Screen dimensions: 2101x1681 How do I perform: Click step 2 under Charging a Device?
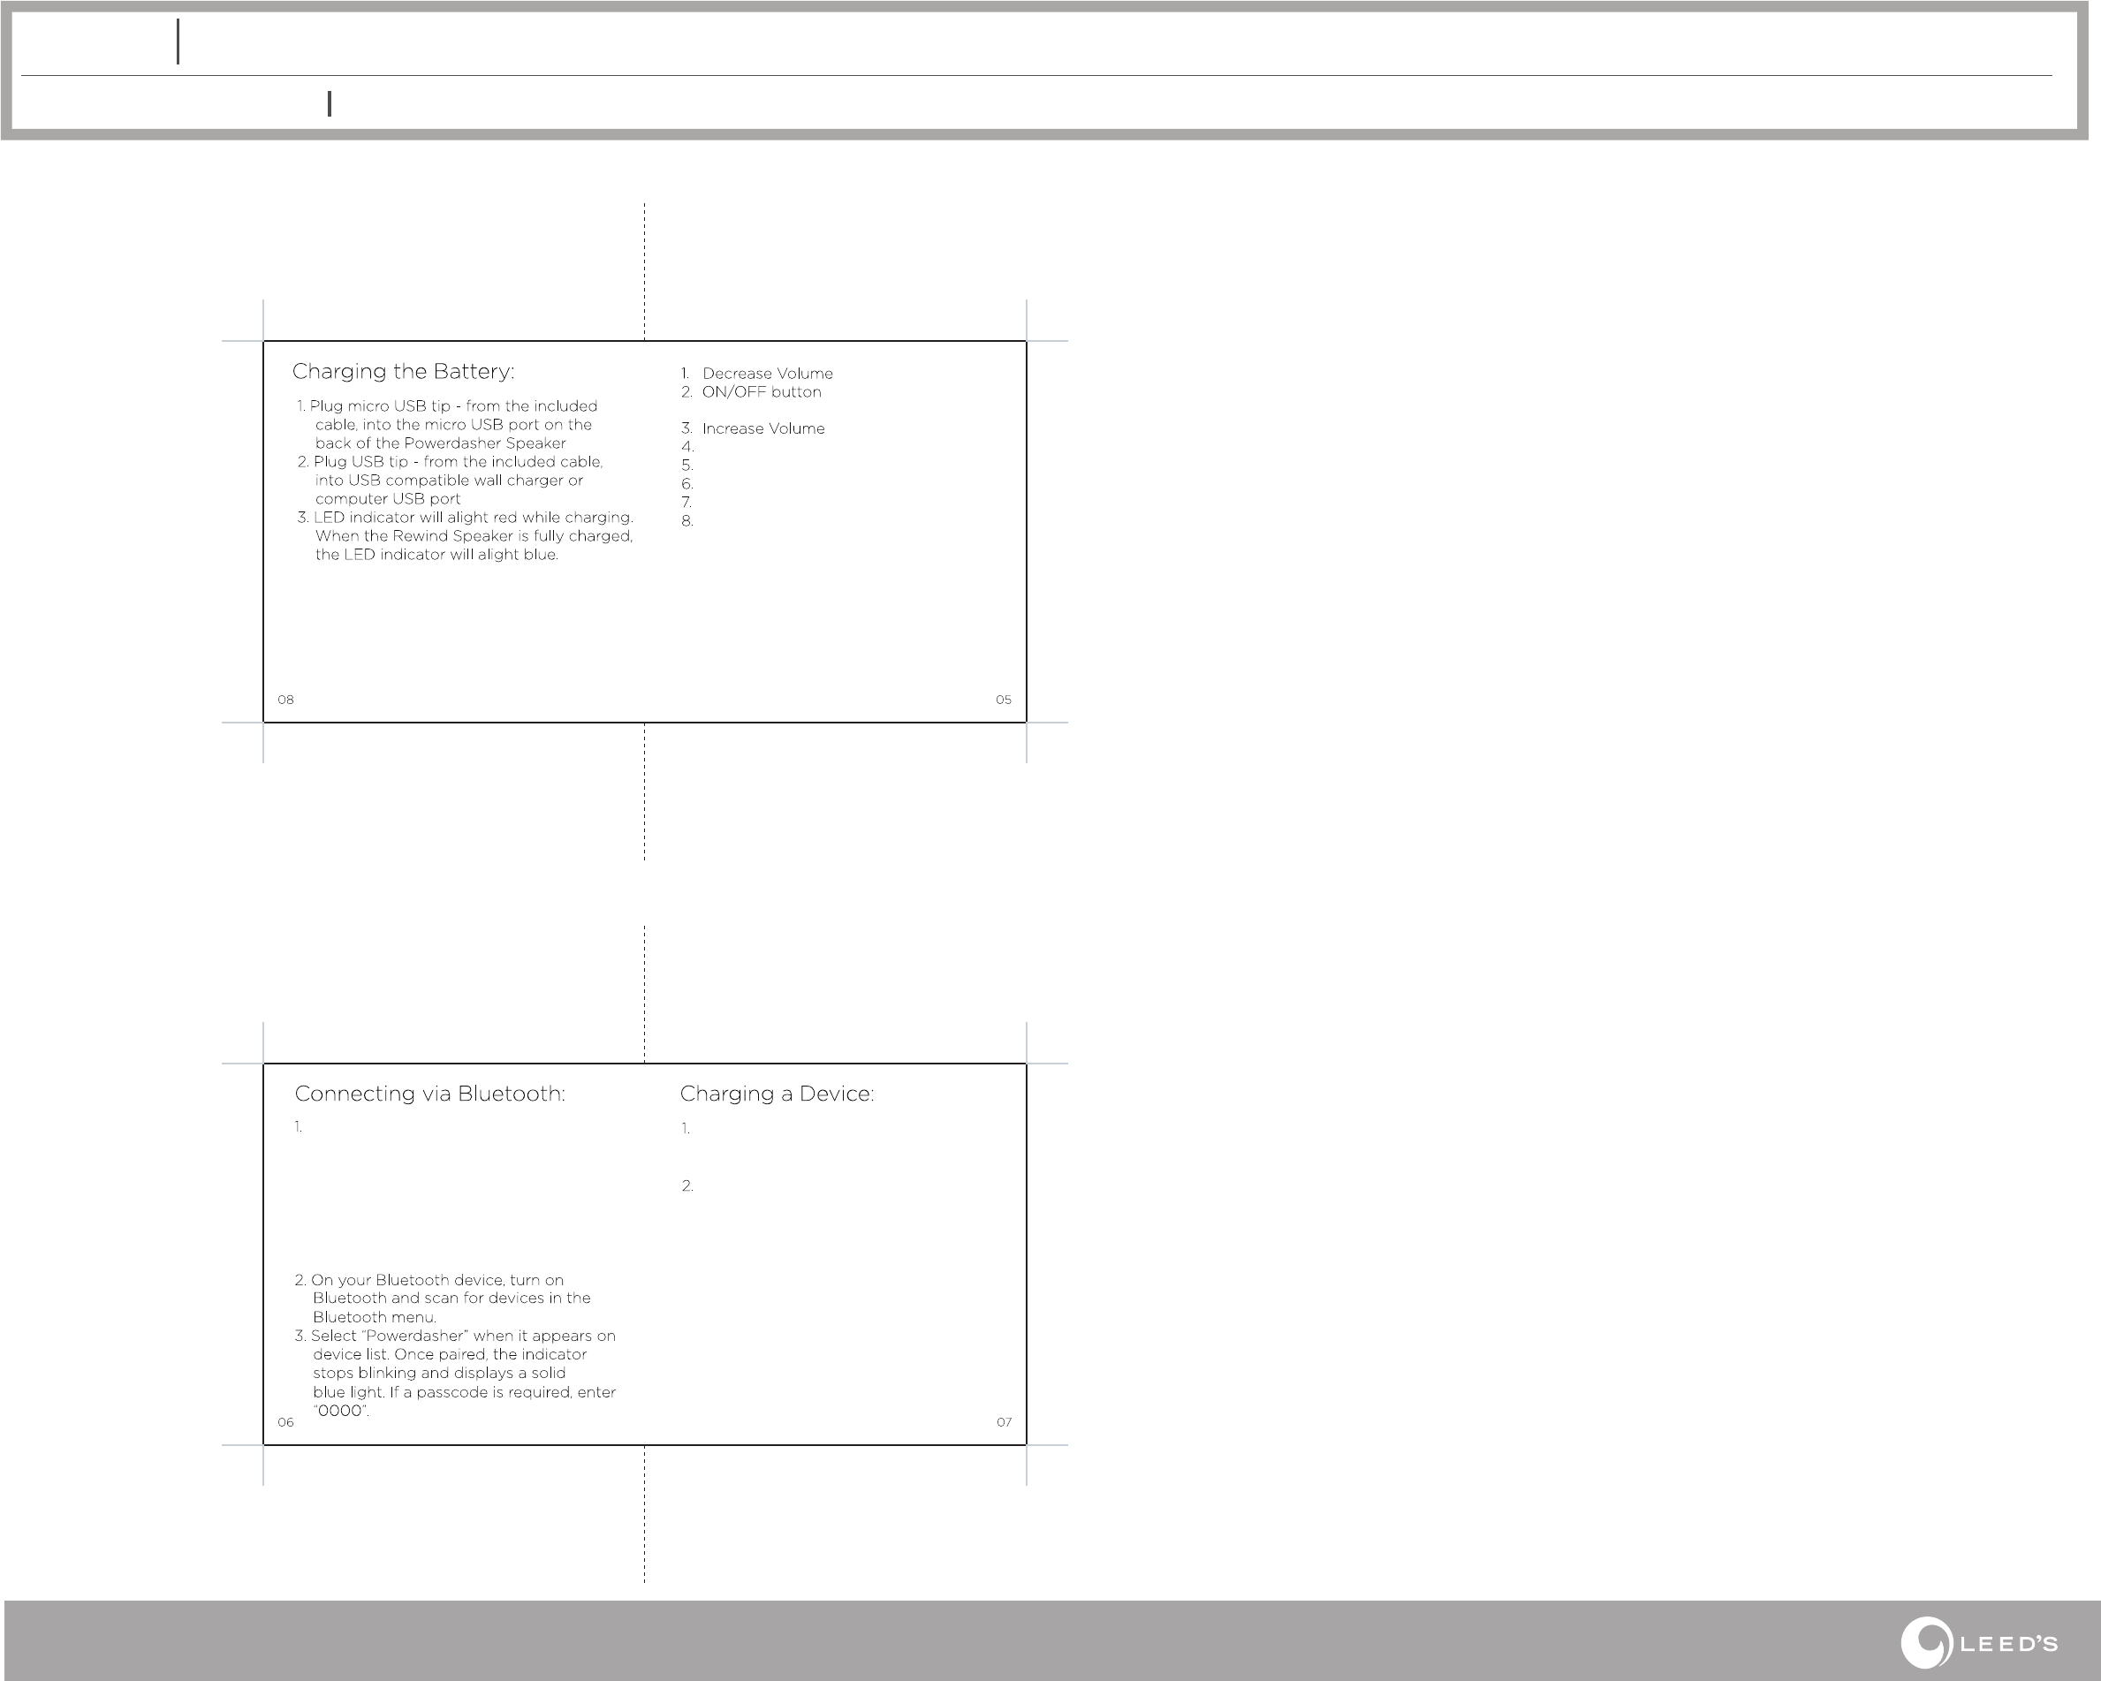point(687,1186)
